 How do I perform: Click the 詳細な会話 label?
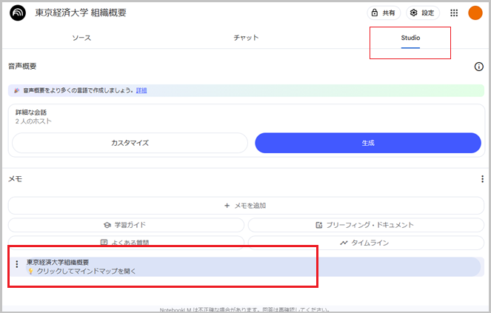[31, 112]
